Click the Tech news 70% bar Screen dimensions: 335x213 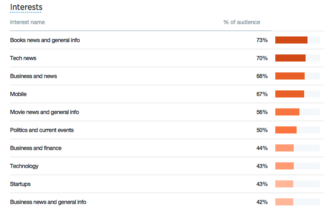290,58
